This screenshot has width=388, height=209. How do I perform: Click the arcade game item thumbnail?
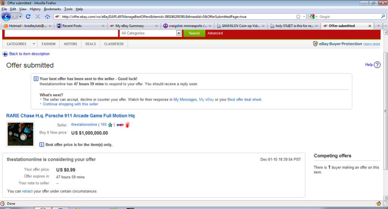(20, 134)
